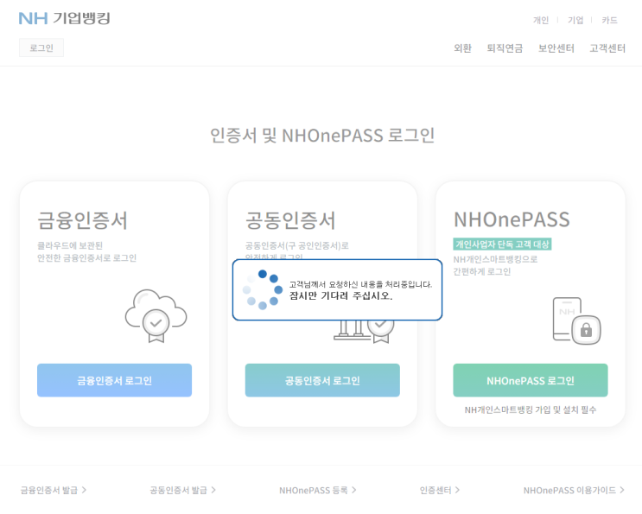Image resolution: width=642 pixels, height=514 pixels.
Task: Click the loading spinner in the processing dialog
Action: coord(263,289)
